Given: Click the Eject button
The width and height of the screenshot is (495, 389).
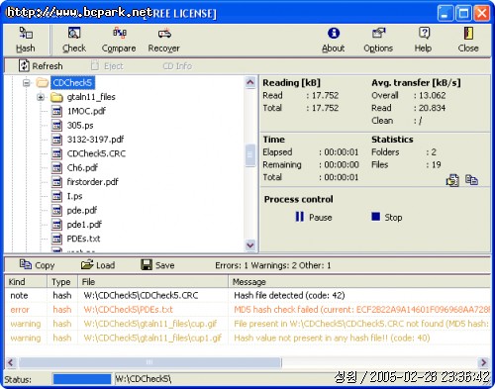Looking at the screenshot, I should 107,66.
